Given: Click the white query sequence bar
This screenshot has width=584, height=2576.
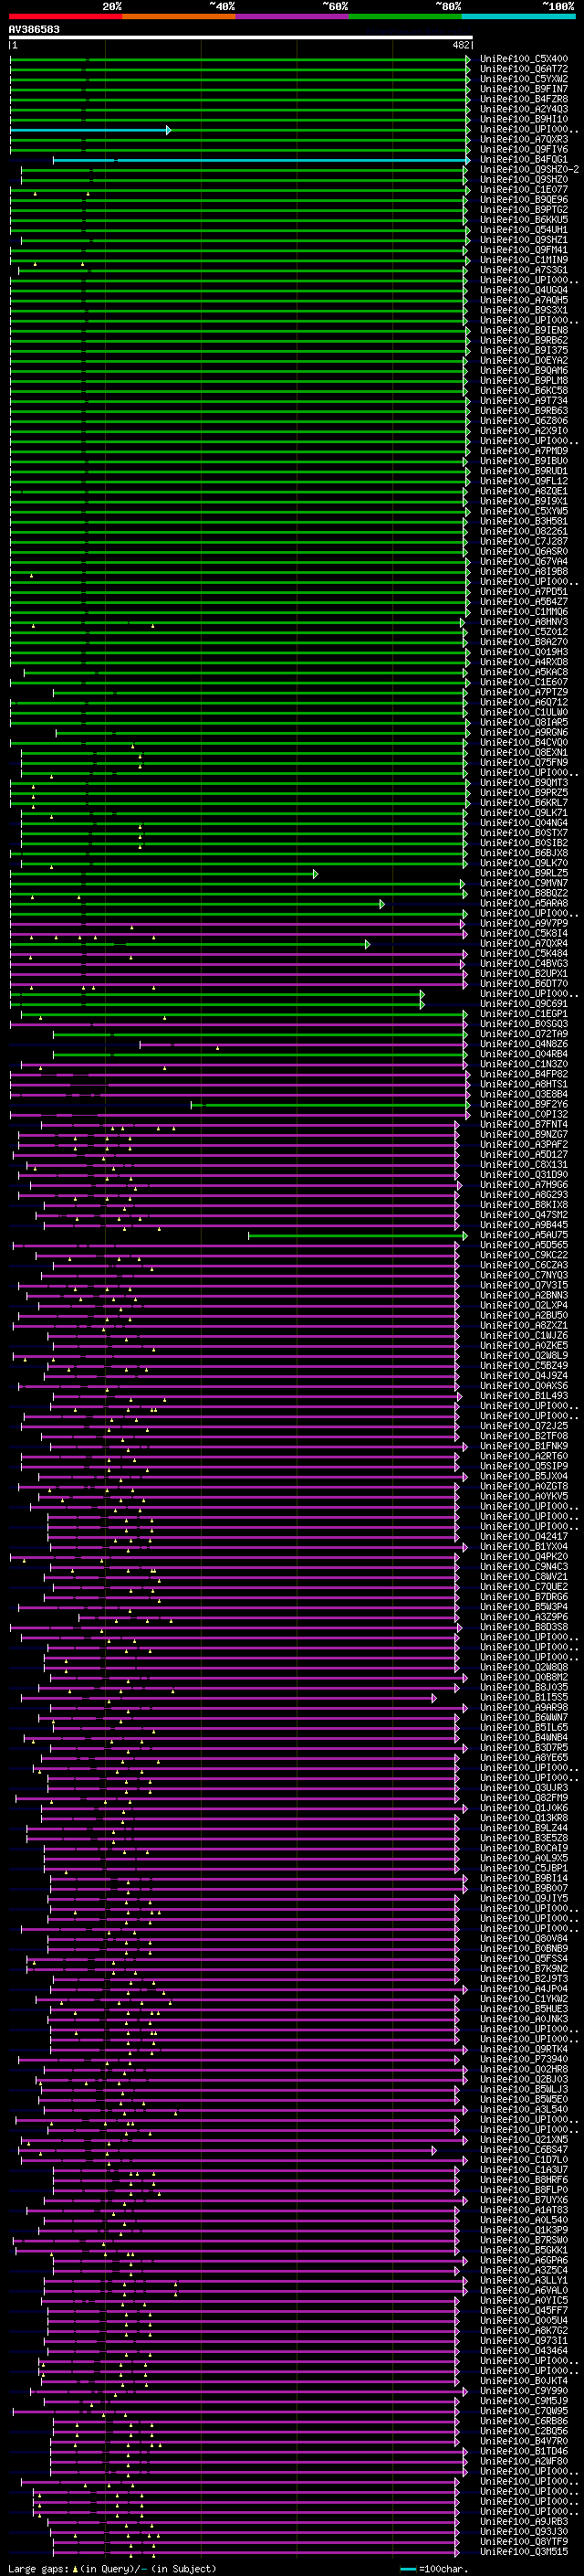Looking at the screenshot, I should [x=241, y=38].
